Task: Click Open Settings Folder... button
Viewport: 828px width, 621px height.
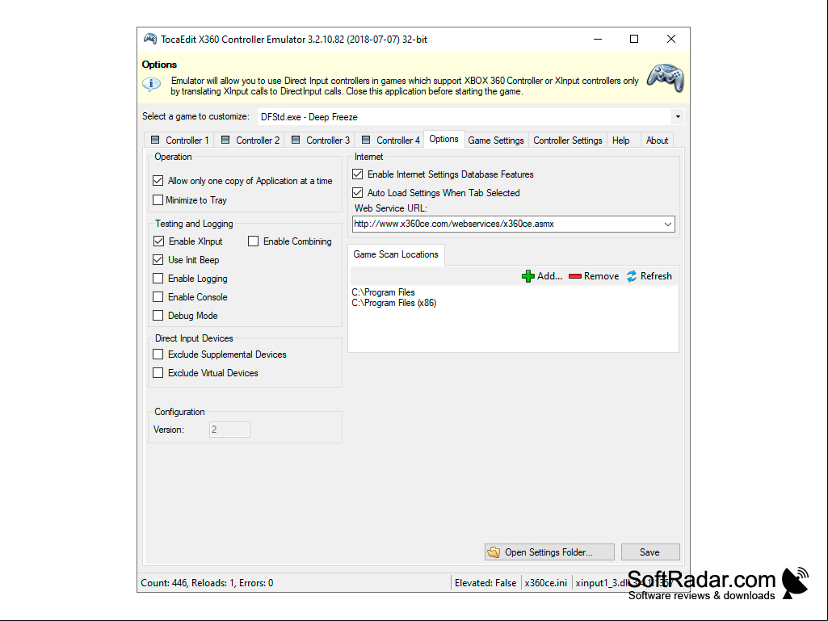Action: pos(550,552)
